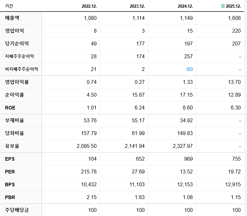Click the 영업이익률 estimate 13.70
247x216 pixels.
(235, 82)
